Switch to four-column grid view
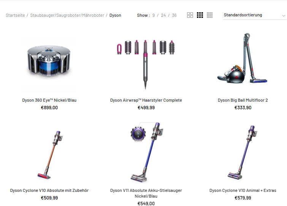 (209, 15)
